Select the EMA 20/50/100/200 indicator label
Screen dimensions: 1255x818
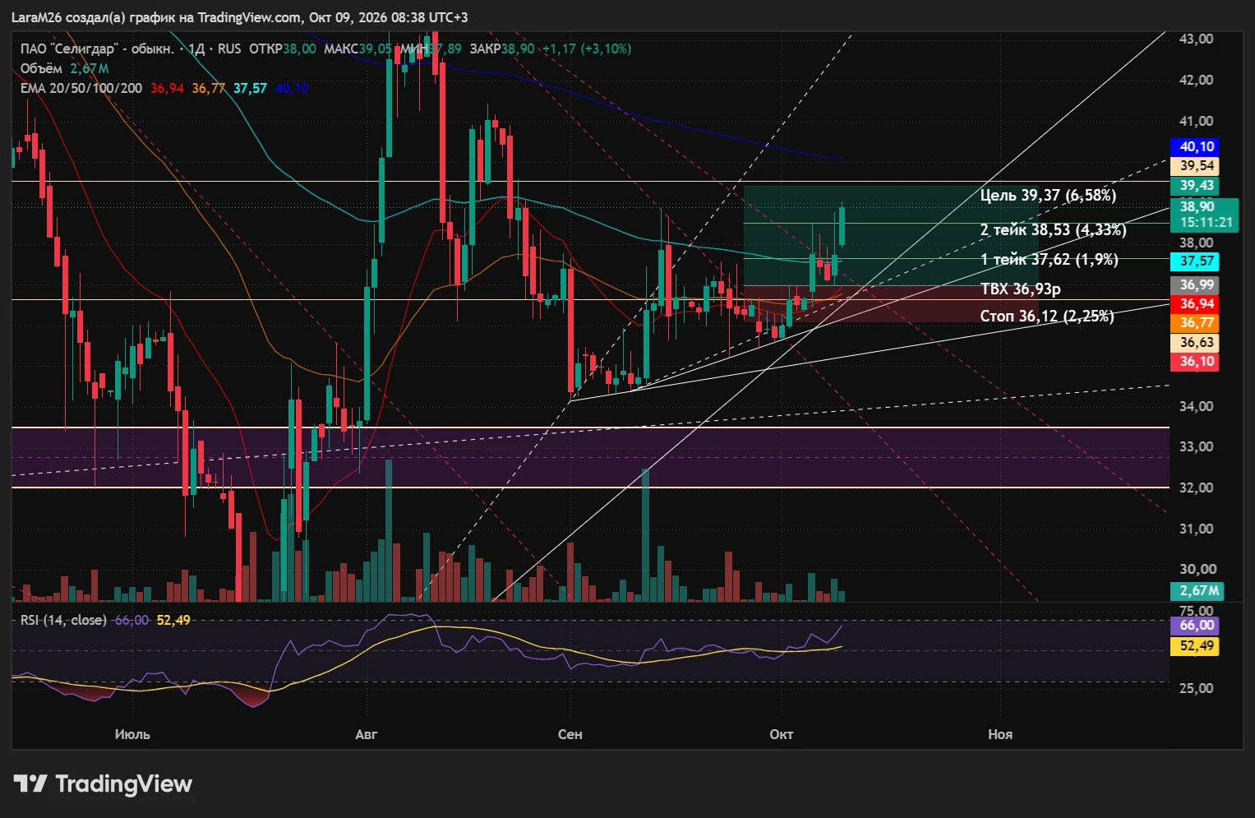(x=81, y=88)
